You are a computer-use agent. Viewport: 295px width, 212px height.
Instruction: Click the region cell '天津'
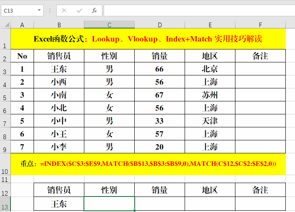tap(210, 121)
